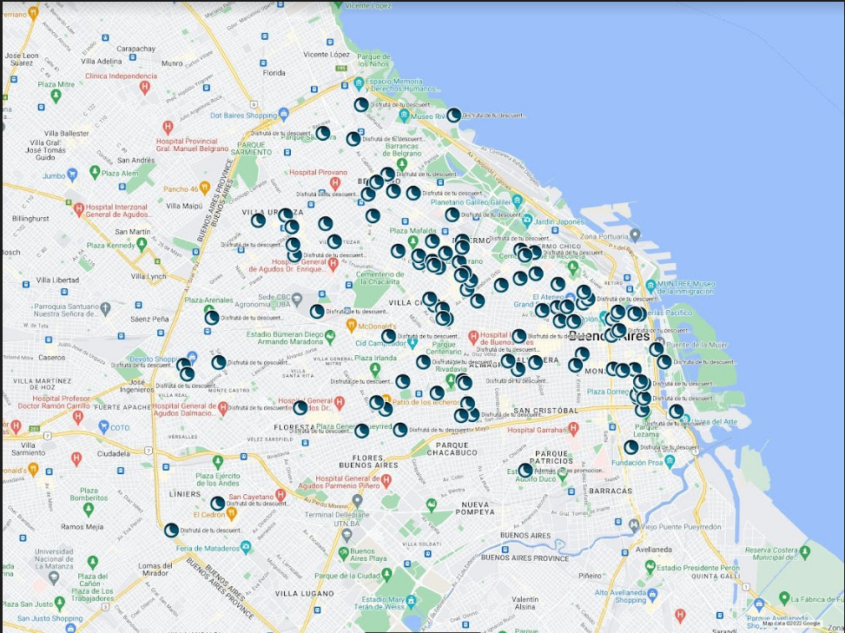Open the MUNTREF Museo de la Inmigración icon
The width and height of the screenshot is (845, 633).
650,286
